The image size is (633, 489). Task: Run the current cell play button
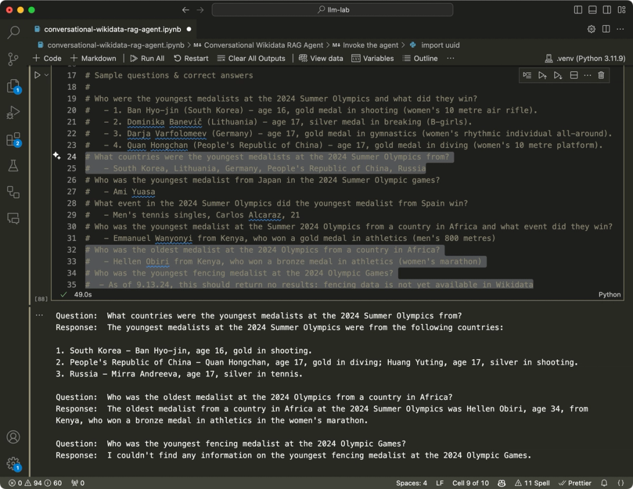click(37, 75)
